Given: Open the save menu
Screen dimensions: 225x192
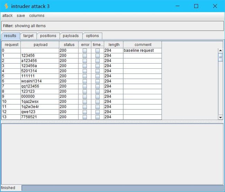Looking at the screenshot, I should pyautogui.click(x=21, y=16).
